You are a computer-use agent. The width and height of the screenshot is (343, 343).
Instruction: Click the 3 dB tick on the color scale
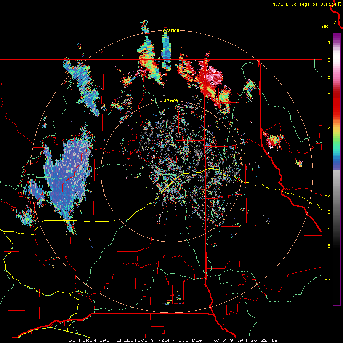[329, 111]
